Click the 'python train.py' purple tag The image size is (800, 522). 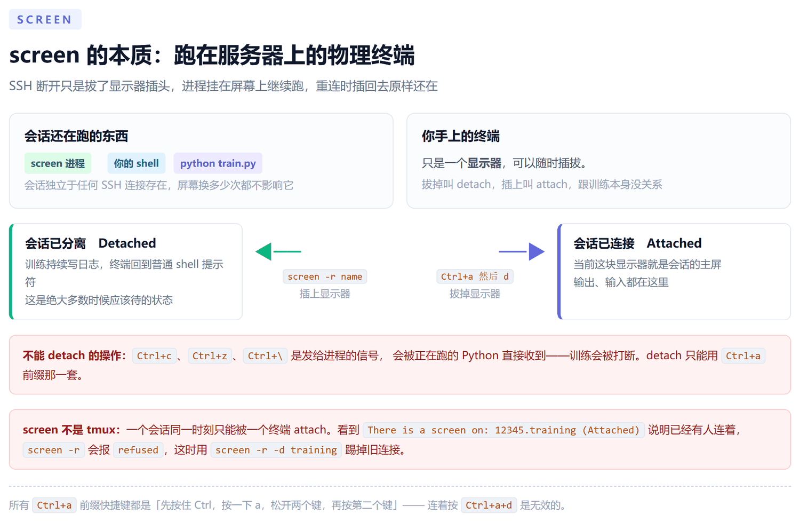[218, 163]
